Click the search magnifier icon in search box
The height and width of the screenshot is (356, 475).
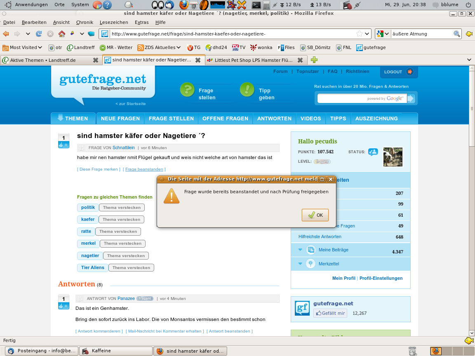click(456, 34)
